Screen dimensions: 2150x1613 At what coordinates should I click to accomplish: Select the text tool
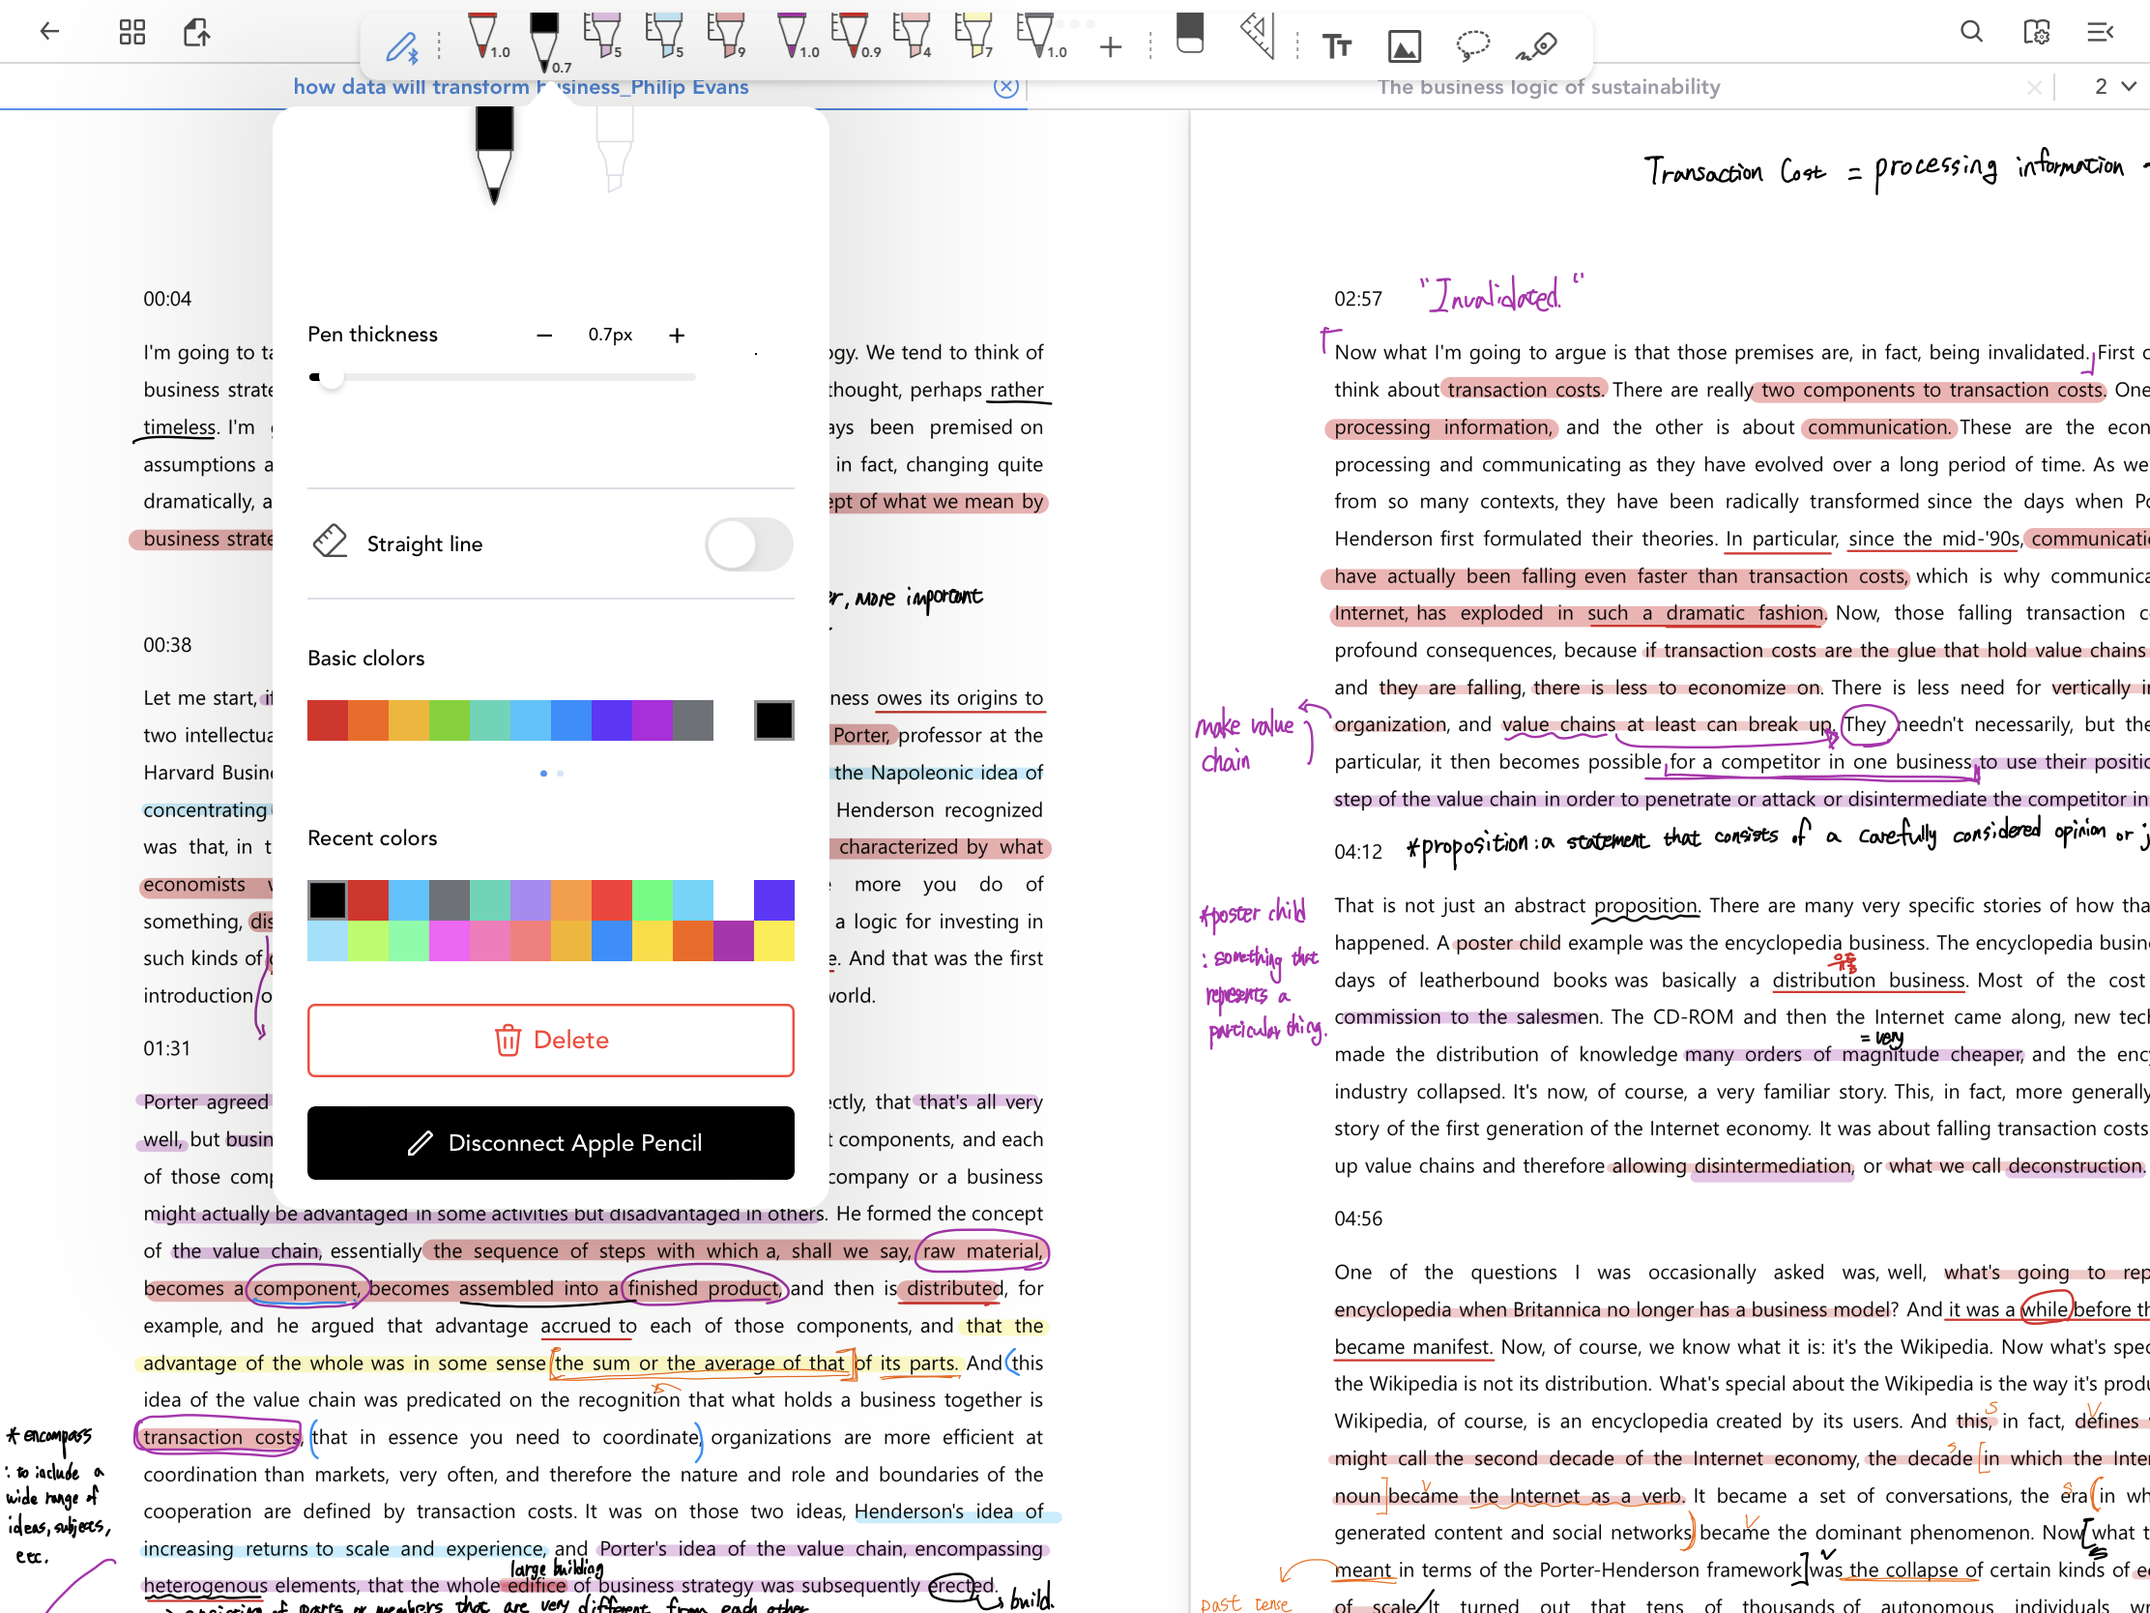coord(1336,45)
